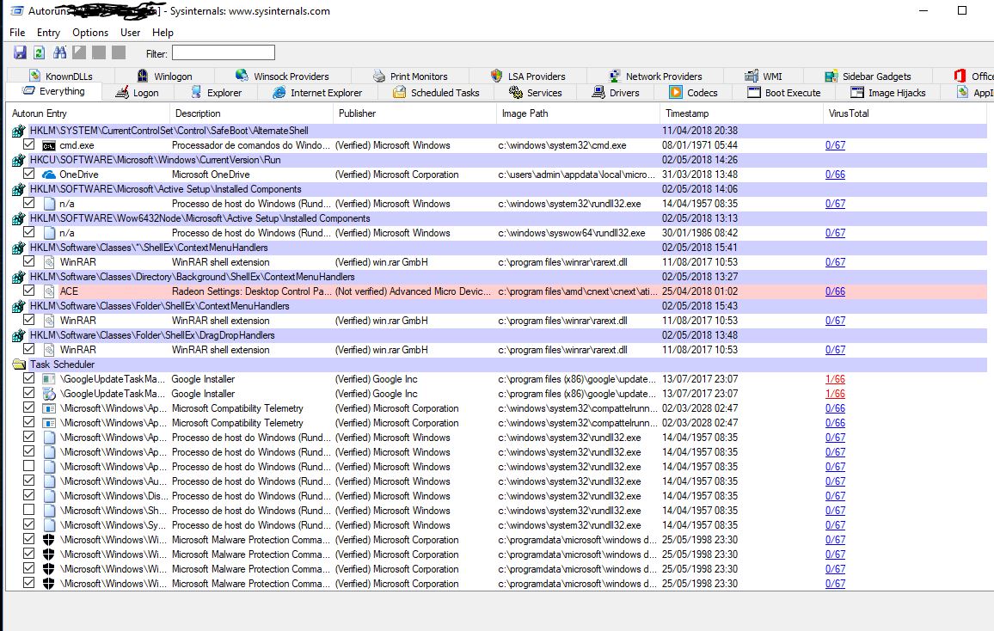Uncheck first Compatibility Telemetry checkbox
Screen dimensions: 994x631
coord(28,407)
